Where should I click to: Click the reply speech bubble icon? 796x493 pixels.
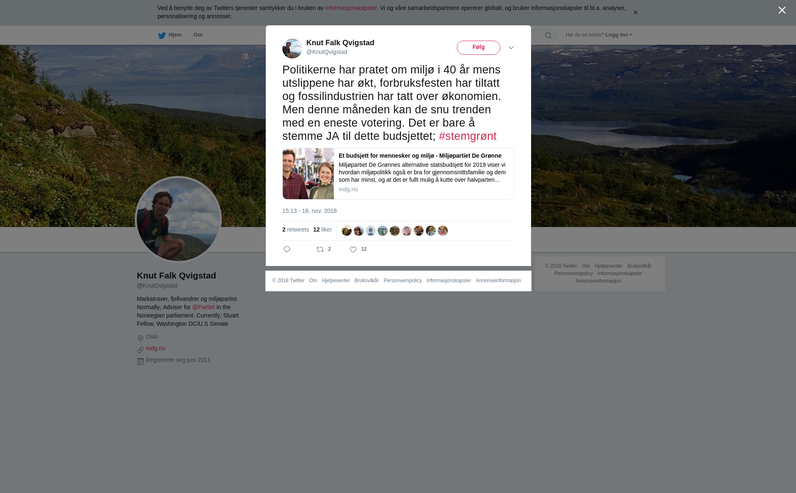[x=287, y=249]
